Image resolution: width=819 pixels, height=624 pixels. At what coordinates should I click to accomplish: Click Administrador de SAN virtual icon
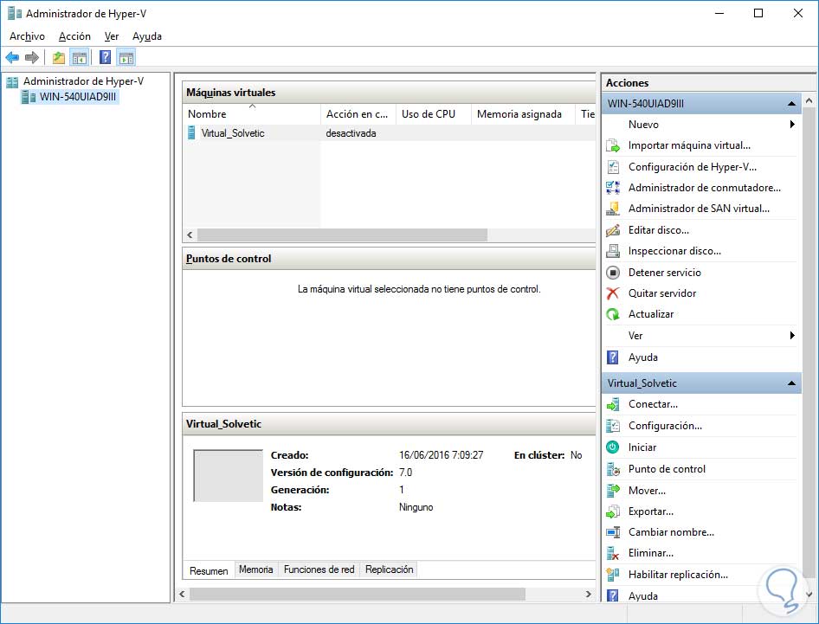[613, 209]
